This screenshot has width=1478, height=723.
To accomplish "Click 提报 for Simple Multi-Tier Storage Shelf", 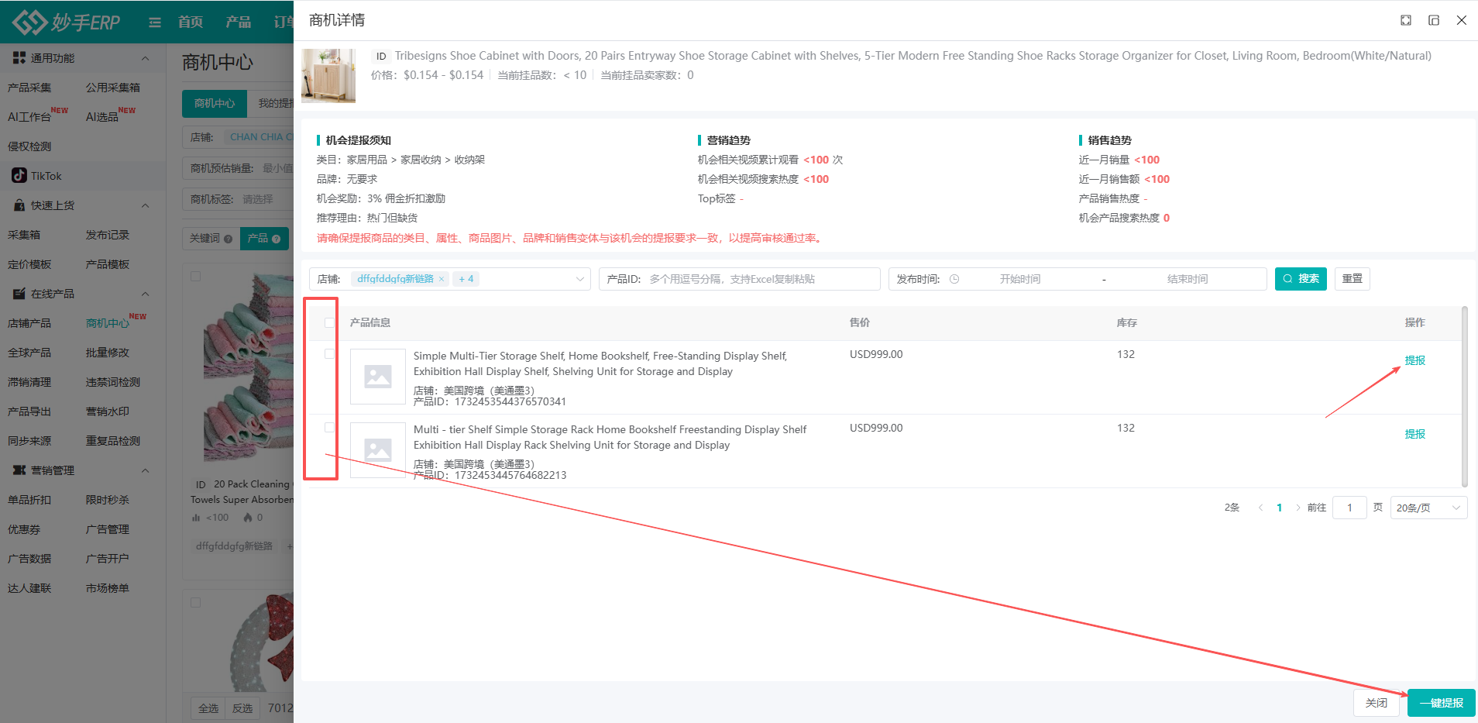I will point(1415,360).
